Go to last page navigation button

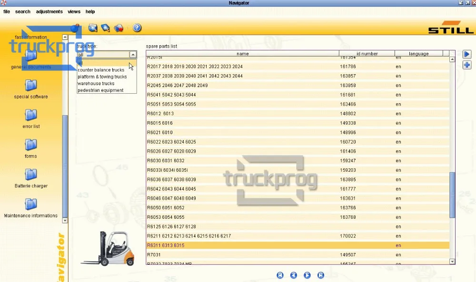[320, 275]
